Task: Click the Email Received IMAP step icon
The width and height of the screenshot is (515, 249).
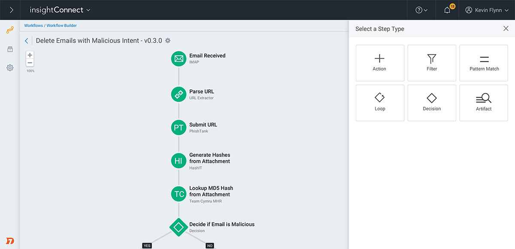Action: 179,59
